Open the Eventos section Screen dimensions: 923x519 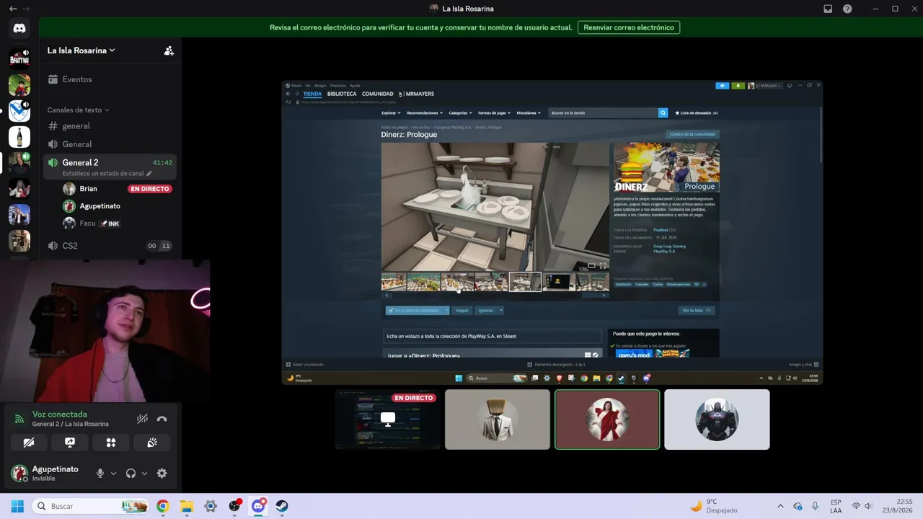(x=110, y=79)
